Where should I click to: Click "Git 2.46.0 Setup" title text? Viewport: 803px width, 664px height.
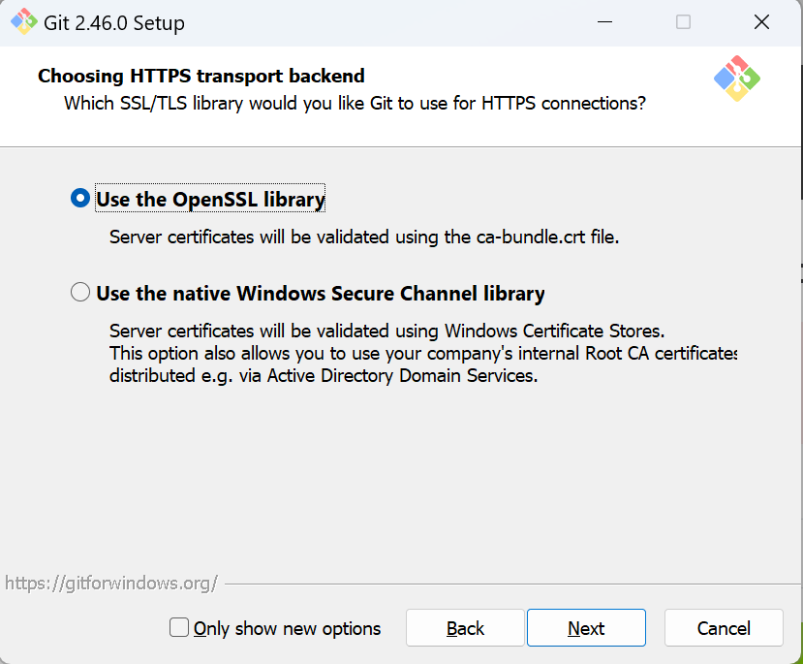click(x=114, y=23)
